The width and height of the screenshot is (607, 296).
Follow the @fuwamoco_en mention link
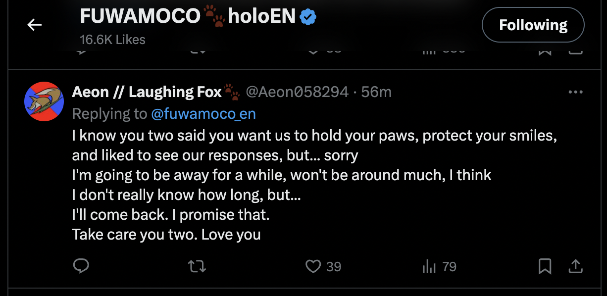tap(203, 114)
